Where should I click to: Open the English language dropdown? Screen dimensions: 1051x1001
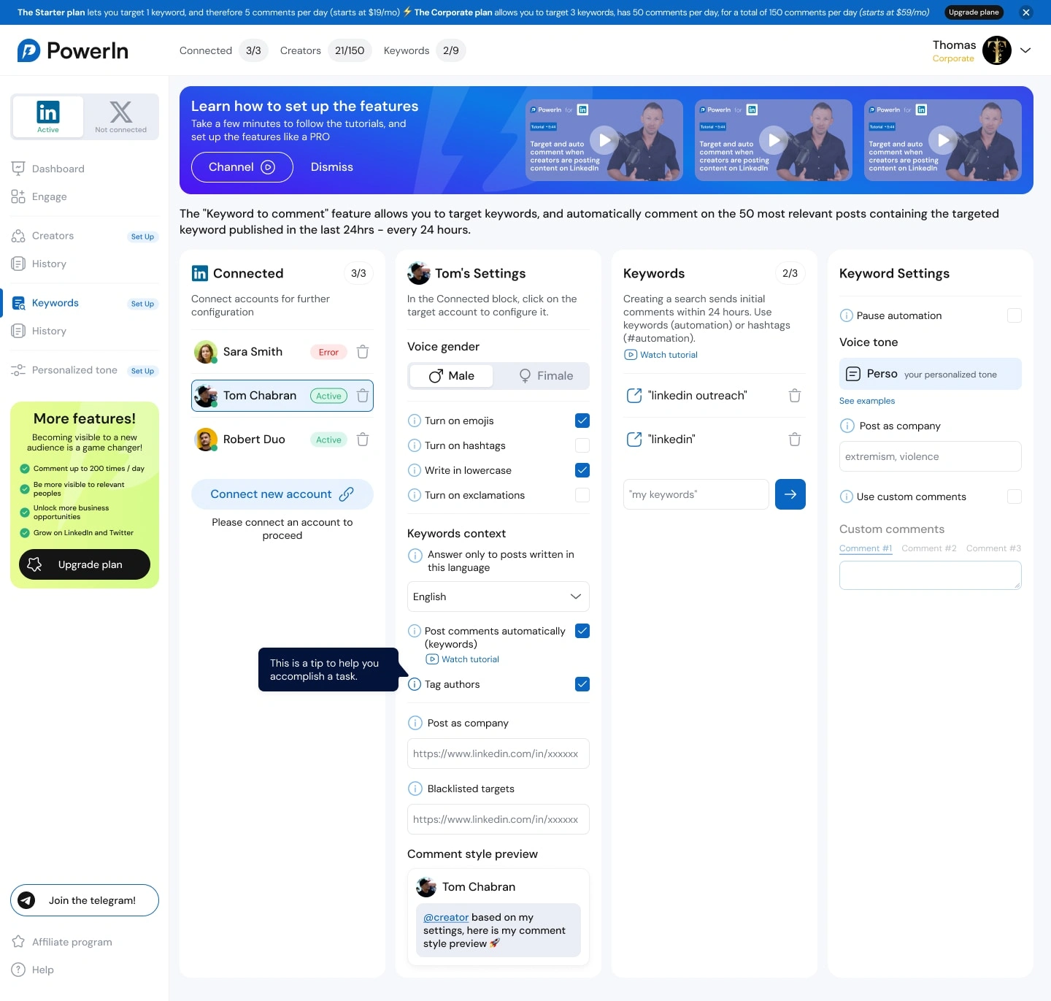click(x=498, y=597)
